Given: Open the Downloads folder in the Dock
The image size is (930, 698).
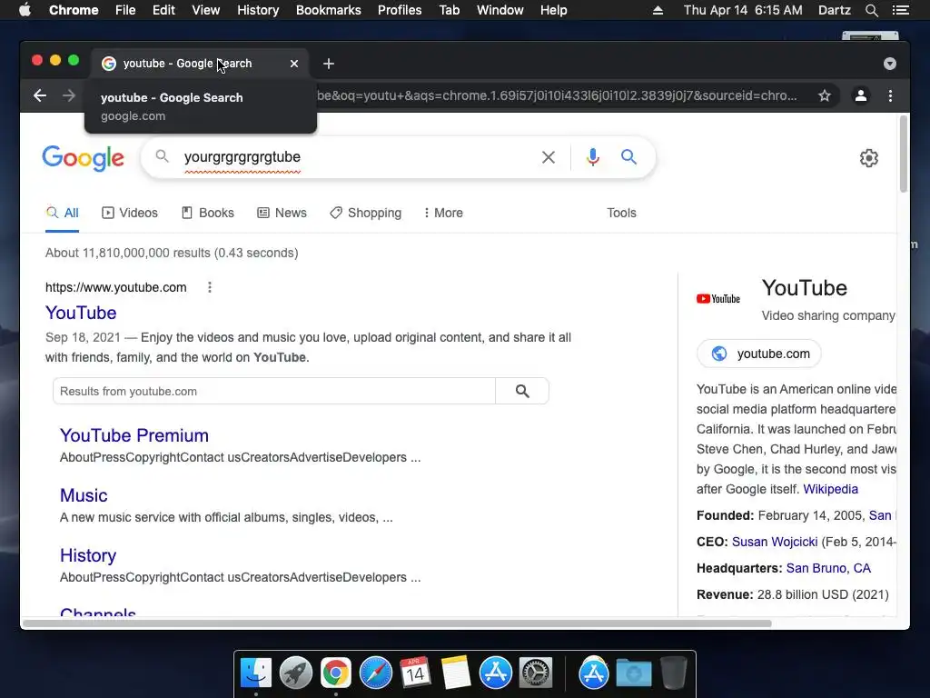Looking at the screenshot, I should pos(633,673).
